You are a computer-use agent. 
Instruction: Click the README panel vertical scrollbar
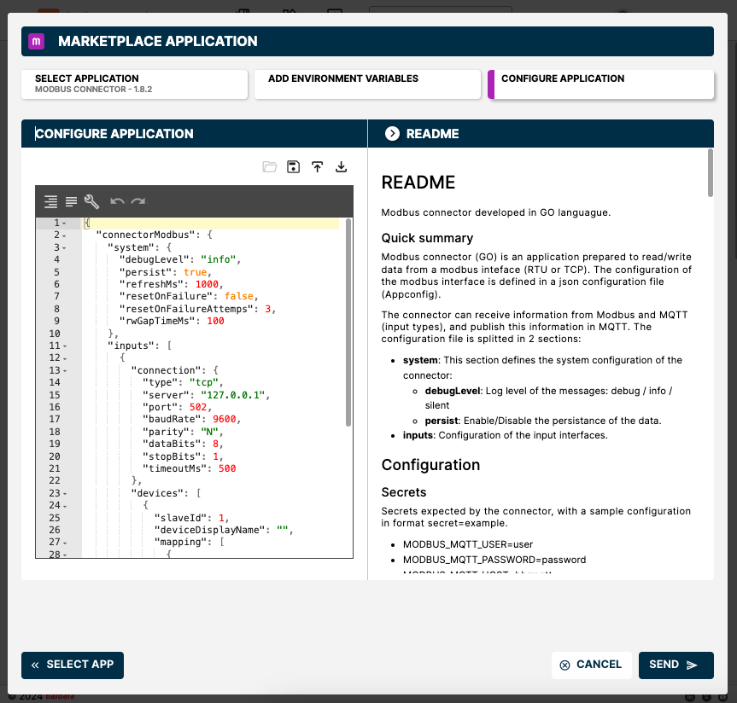pos(710,173)
